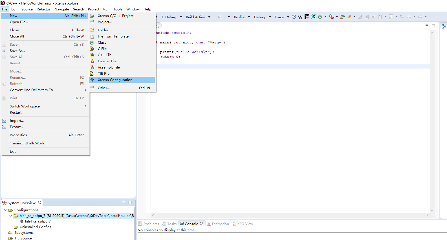The height and width of the screenshot is (240, 447).
Task: Open the Debug toolbar dropdown arrow
Action: tap(270, 17)
